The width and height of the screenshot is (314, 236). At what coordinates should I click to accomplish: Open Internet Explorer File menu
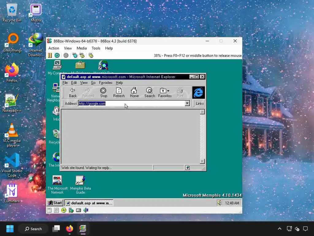(x=65, y=83)
